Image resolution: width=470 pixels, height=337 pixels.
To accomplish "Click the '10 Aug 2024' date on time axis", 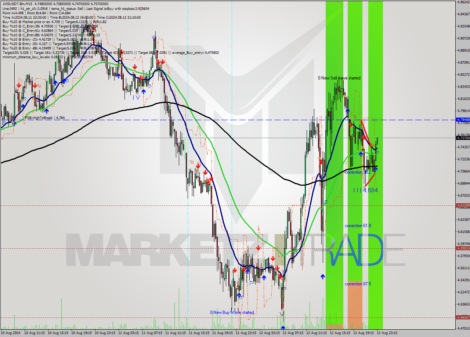I will point(11,333).
